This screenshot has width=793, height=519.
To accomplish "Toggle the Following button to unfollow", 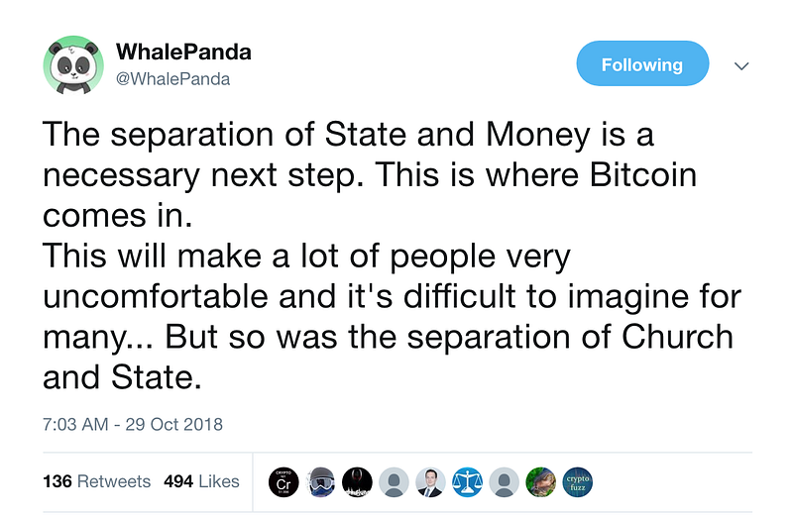I will pyautogui.click(x=642, y=63).
